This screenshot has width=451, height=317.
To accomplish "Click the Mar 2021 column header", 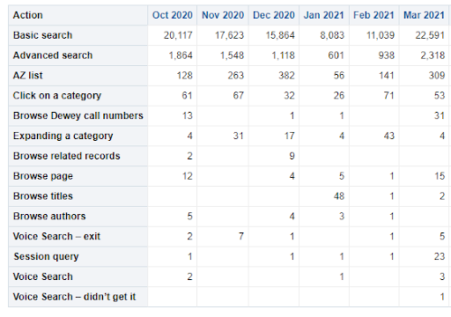I will [424, 15].
